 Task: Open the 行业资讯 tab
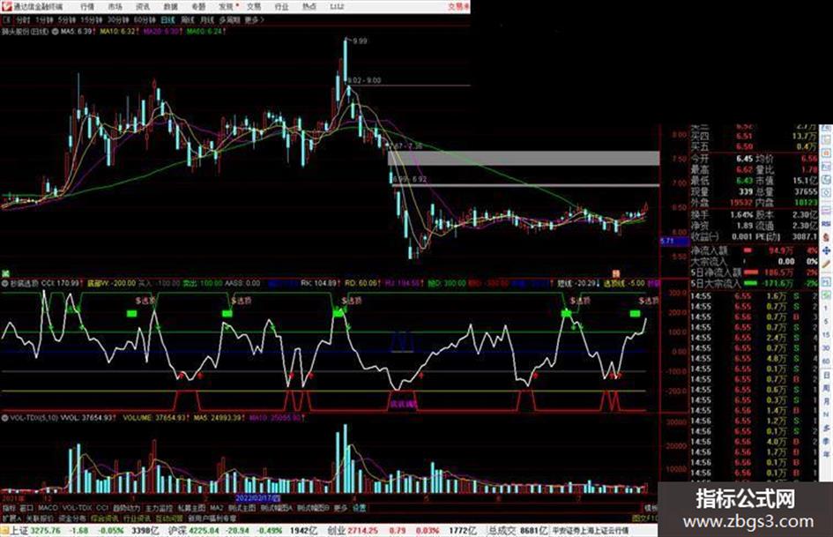[x=137, y=518]
